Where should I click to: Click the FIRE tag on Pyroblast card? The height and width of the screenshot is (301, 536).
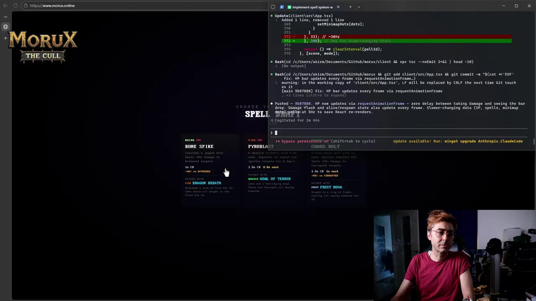[x=252, y=140]
